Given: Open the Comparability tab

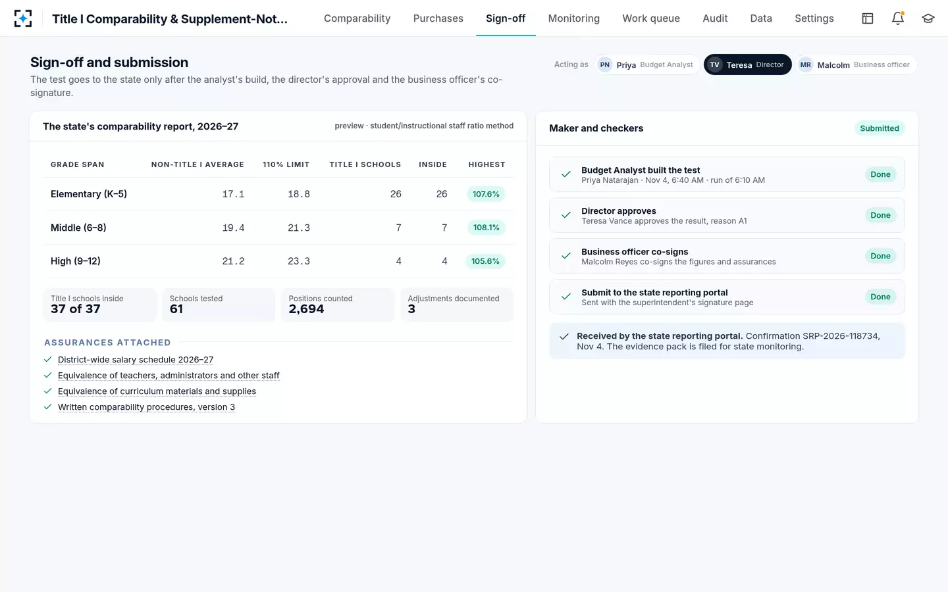Looking at the screenshot, I should tap(357, 18).
